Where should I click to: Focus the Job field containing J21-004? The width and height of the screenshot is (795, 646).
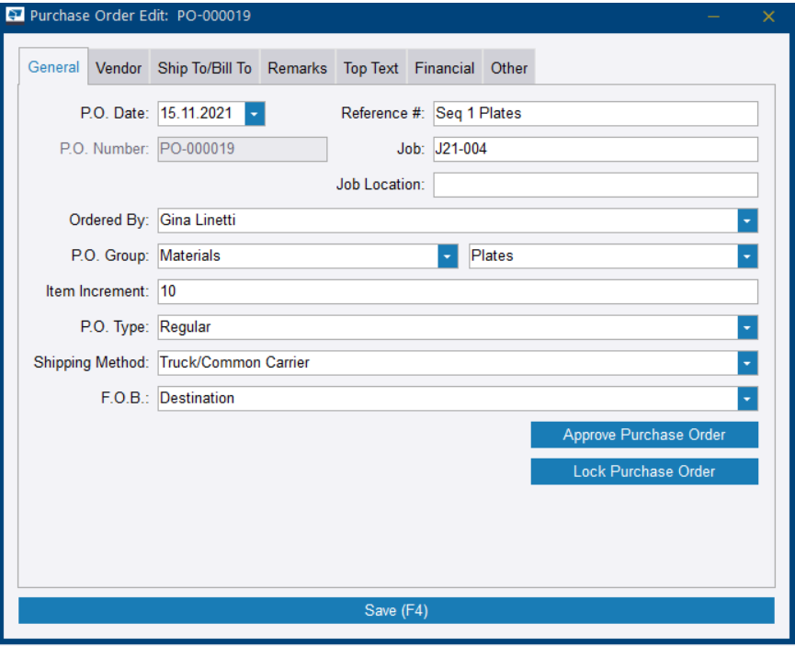(x=596, y=149)
